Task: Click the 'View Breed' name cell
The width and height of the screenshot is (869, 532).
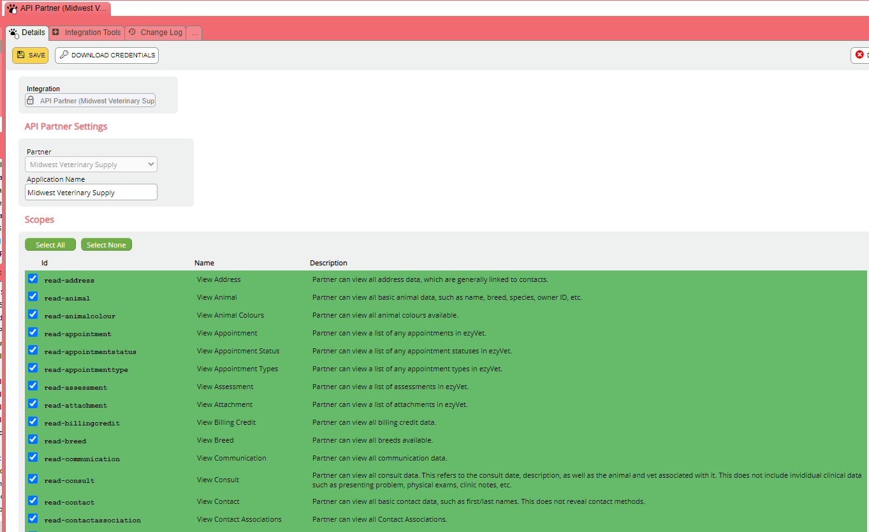Action: tap(215, 440)
